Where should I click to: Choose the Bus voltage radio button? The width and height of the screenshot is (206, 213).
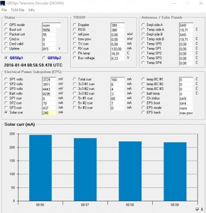(x=75, y=58)
